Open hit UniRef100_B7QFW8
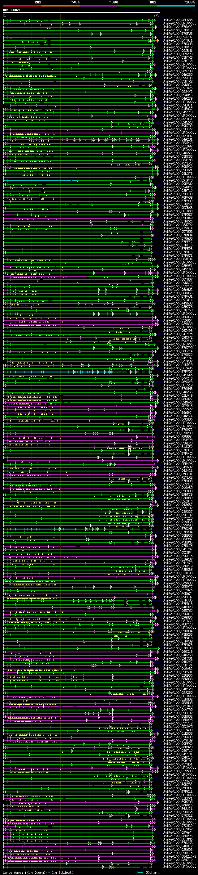The width and height of the screenshot is (198, 875). point(178,34)
